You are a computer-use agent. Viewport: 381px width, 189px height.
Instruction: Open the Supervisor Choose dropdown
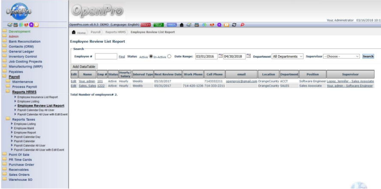[342, 56]
